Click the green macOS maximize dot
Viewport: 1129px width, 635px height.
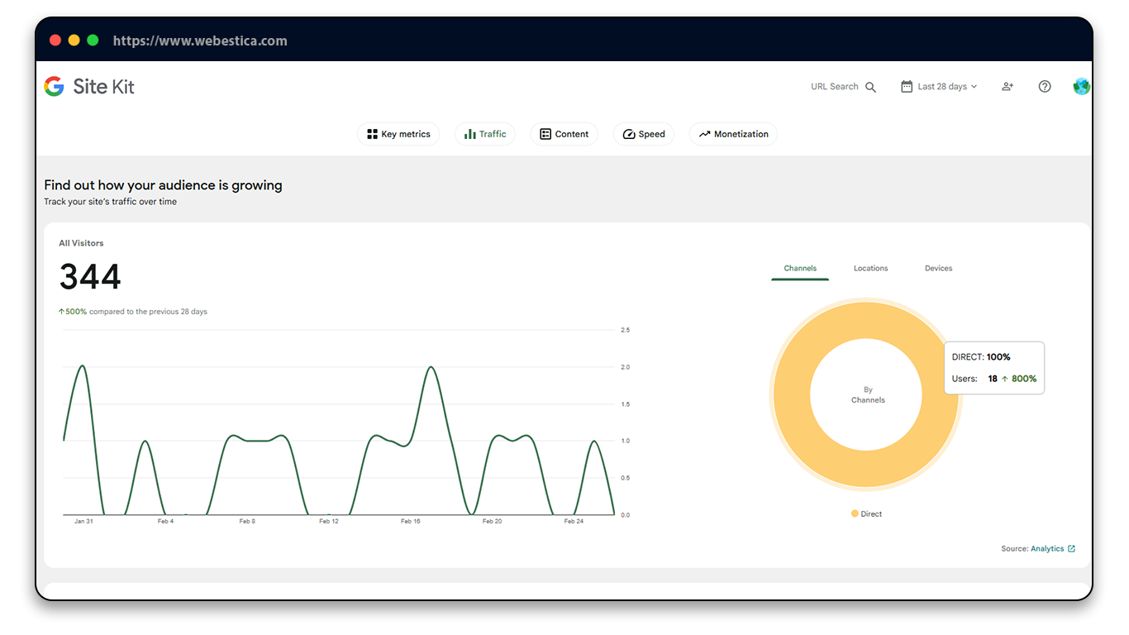93,41
